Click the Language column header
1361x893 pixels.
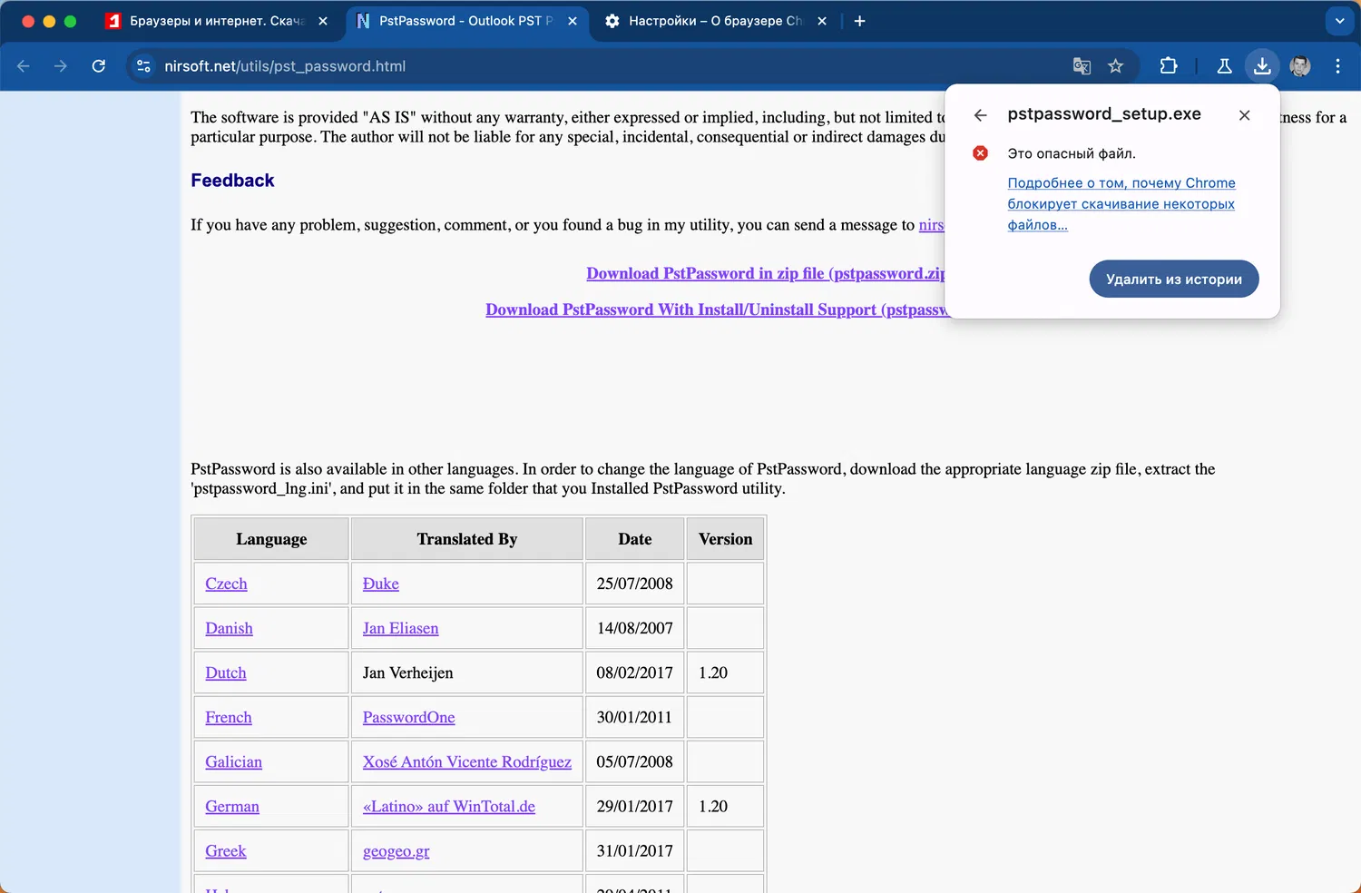coord(271,539)
